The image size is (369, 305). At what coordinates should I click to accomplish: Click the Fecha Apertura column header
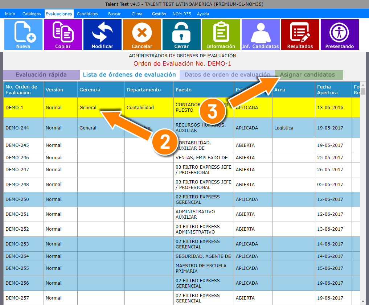(x=333, y=90)
